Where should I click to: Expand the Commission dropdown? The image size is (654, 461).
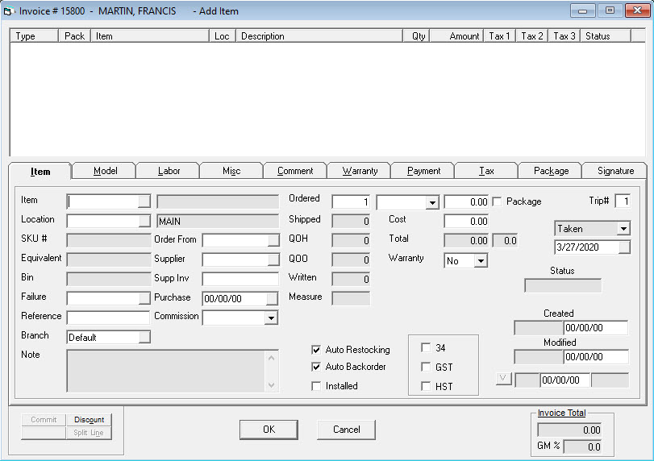pos(271,318)
